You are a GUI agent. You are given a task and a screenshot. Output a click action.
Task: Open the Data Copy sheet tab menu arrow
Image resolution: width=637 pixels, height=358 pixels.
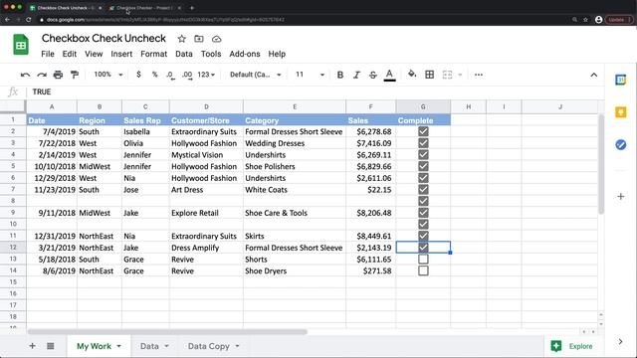point(237,346)
